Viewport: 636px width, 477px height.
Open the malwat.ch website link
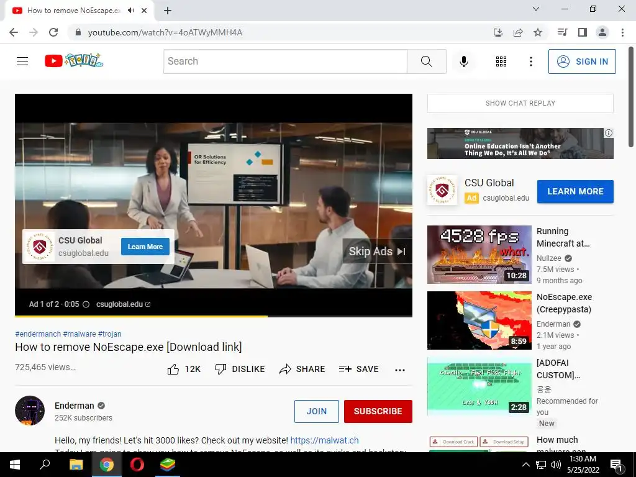(x=324, y=440)
